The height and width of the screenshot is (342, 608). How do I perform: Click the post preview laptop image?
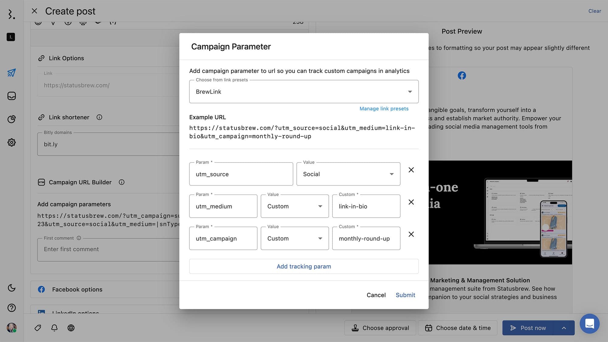[500, 212]
